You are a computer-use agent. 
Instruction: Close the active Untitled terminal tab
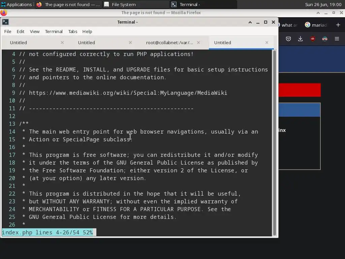click(267, 42)
